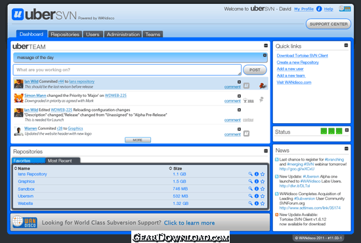Click the Help info icon
361x243 pixels.
click(319, 9)
